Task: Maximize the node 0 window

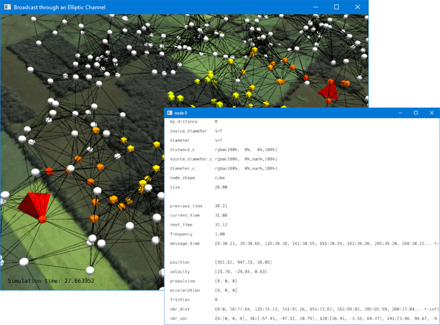Action: (x=415, y=113)
